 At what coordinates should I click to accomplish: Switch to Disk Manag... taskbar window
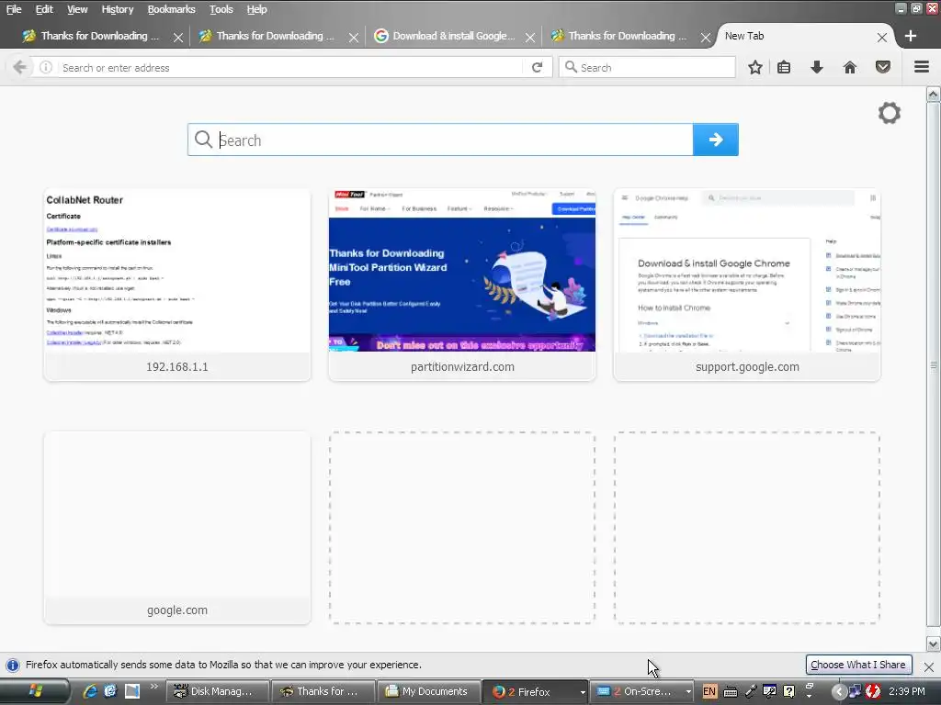(x=217, y=691)
